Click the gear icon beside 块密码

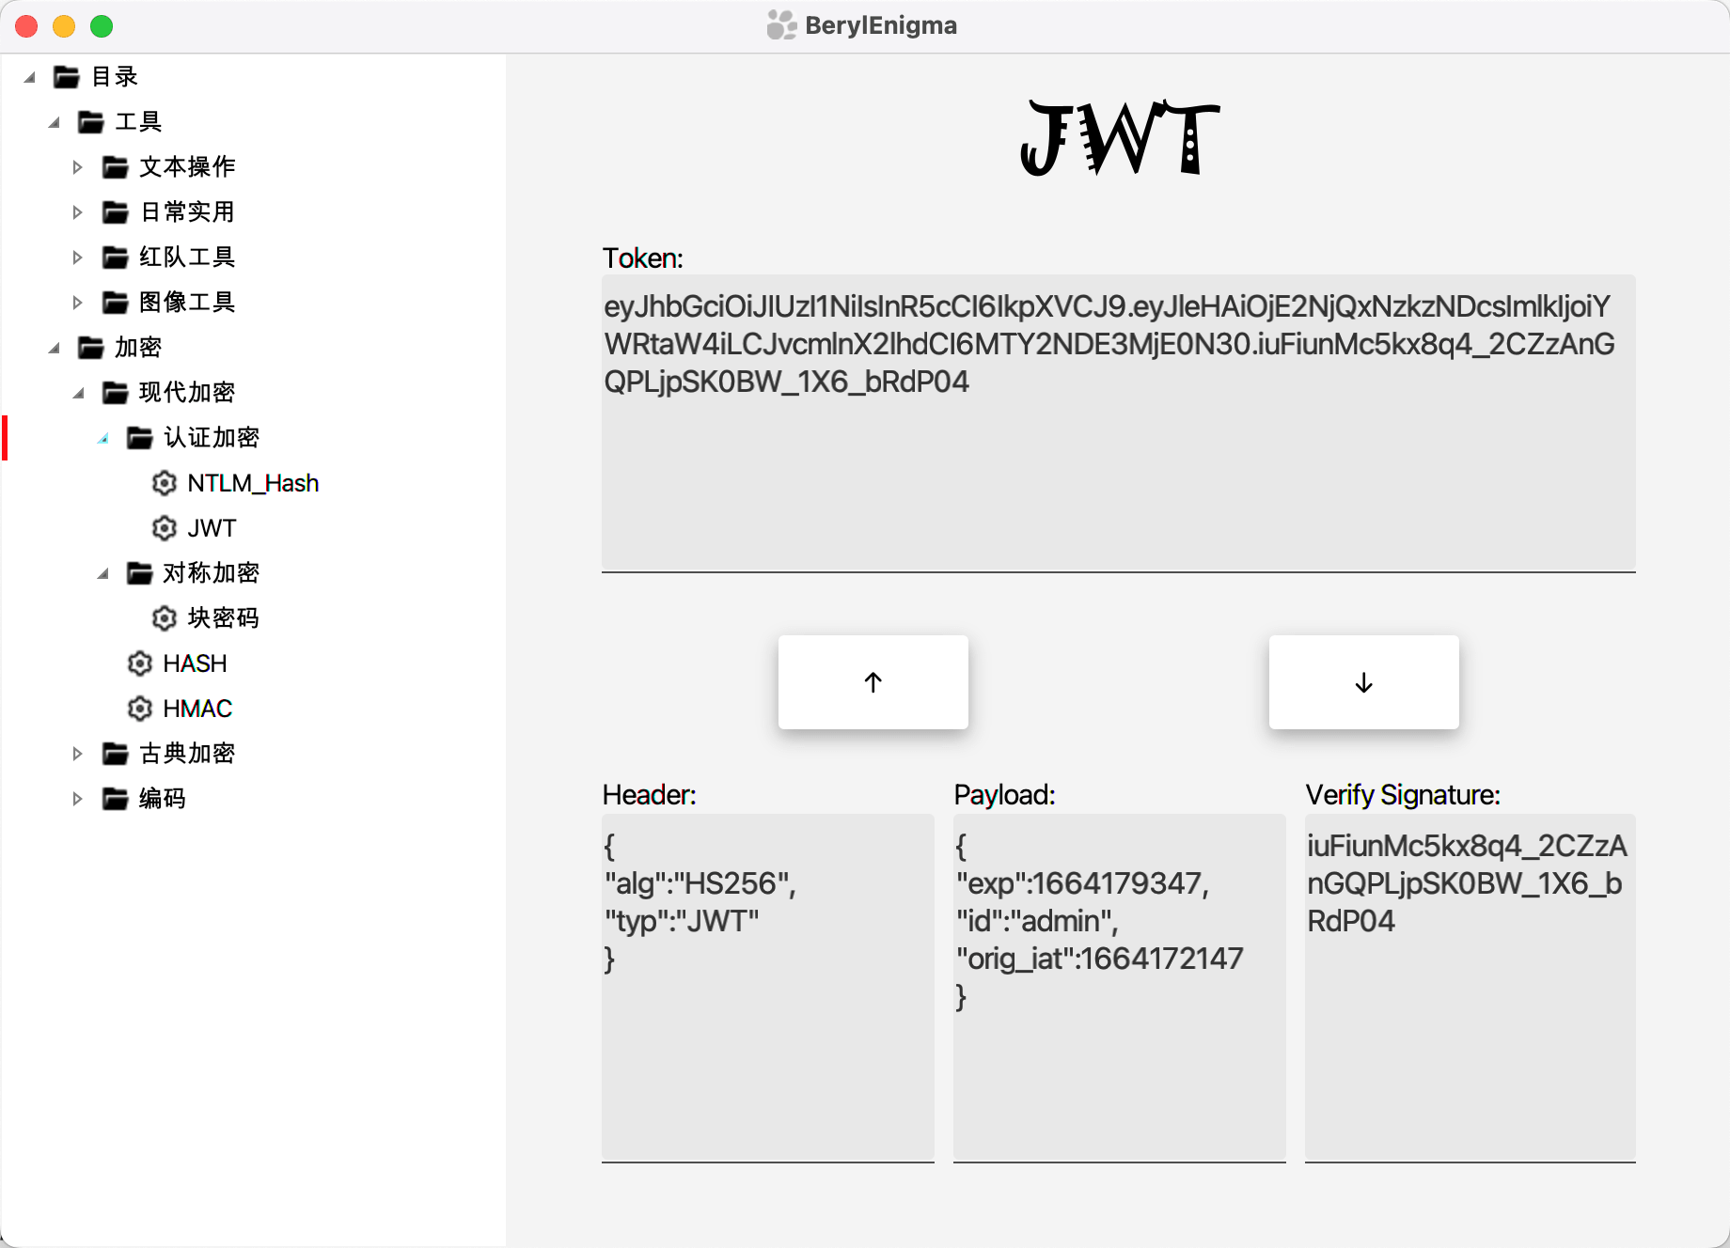(165, 618)
